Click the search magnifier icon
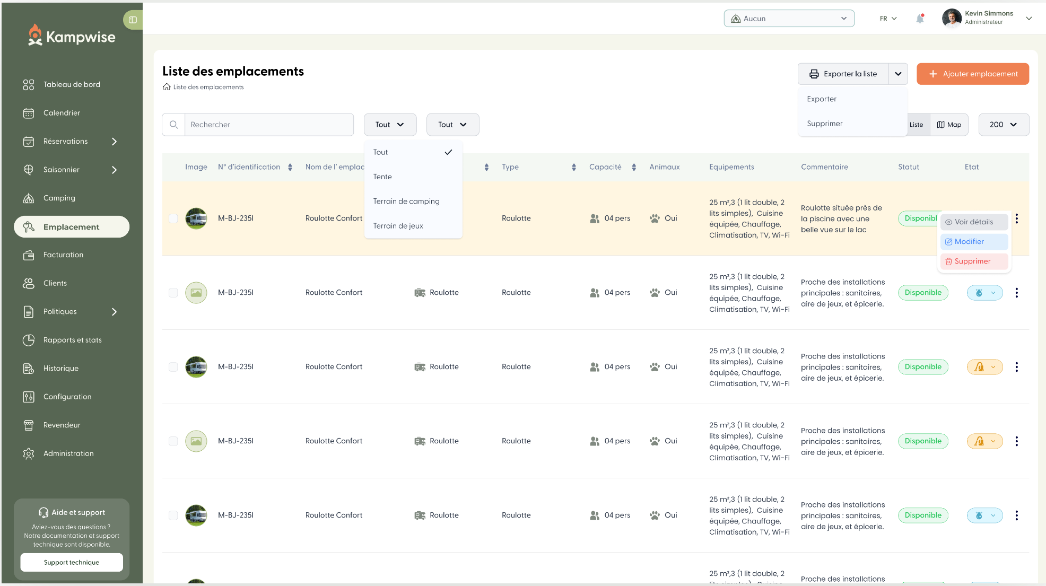 [173, 125]
